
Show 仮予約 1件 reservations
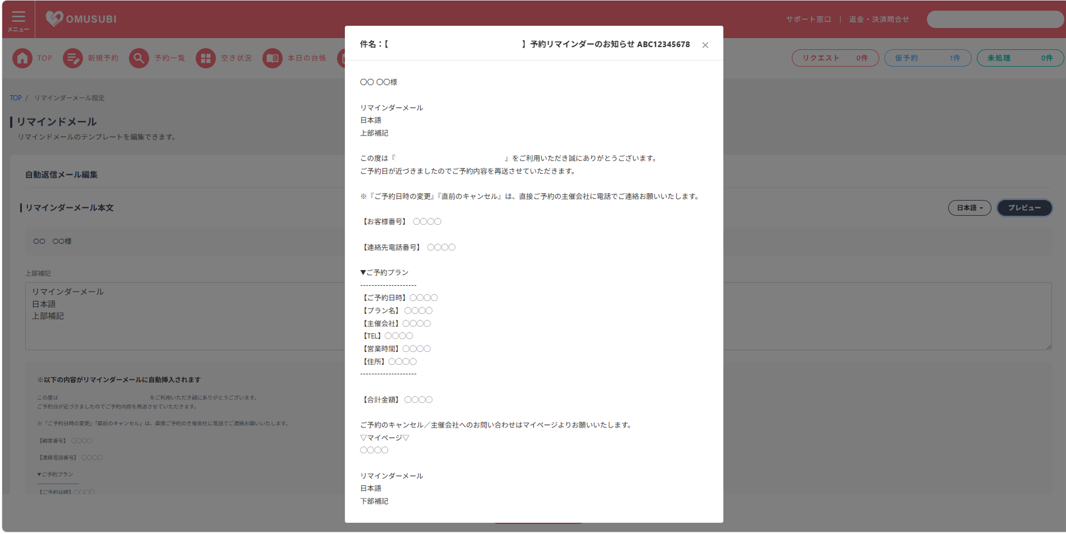[927, 58]
